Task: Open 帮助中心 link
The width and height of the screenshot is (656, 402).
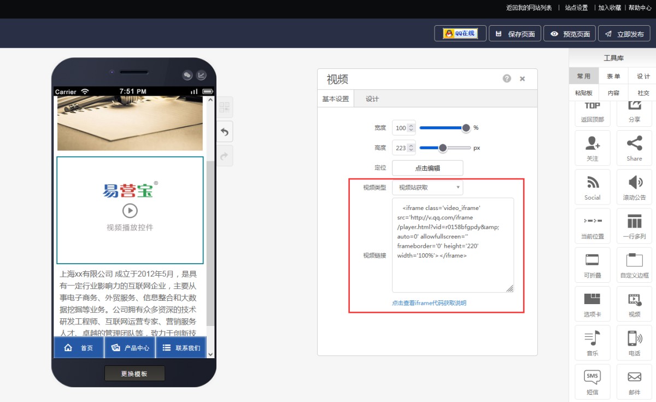Action: coord(640,8)
